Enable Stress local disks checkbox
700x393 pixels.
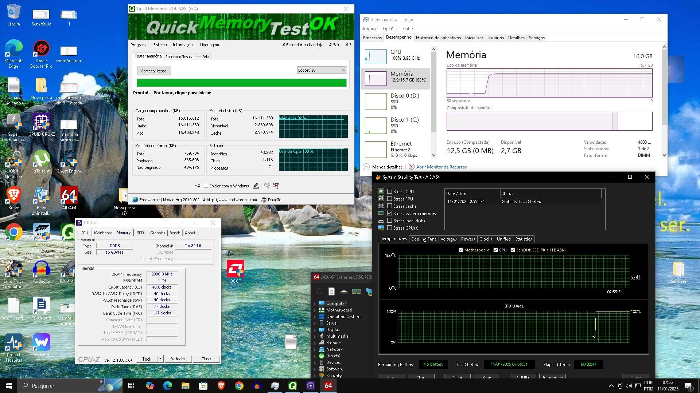389,221
